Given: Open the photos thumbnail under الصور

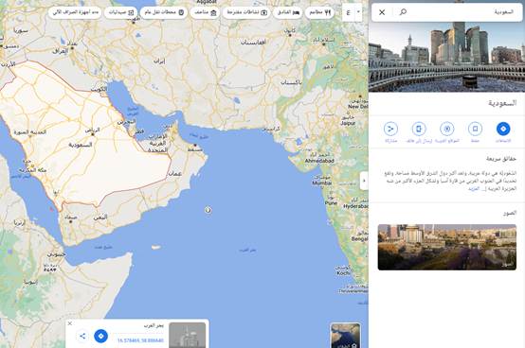Looking at the screenshot, I should [x=447, y=247].
